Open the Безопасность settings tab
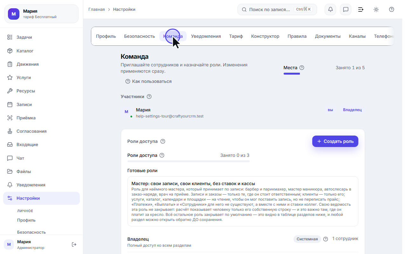 click(x=139, y=36)
